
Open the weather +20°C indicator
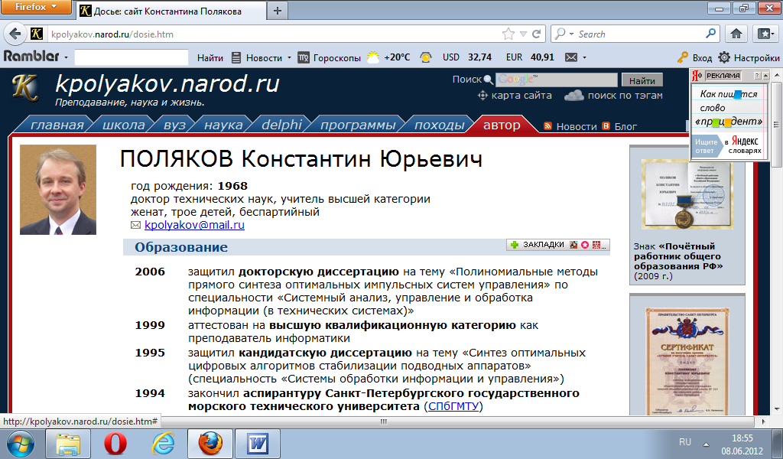click(x=388, y=57)
